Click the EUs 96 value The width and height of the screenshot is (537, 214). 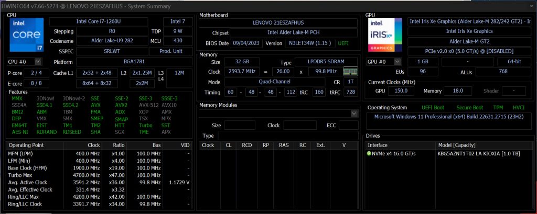[x=423, y=72]
